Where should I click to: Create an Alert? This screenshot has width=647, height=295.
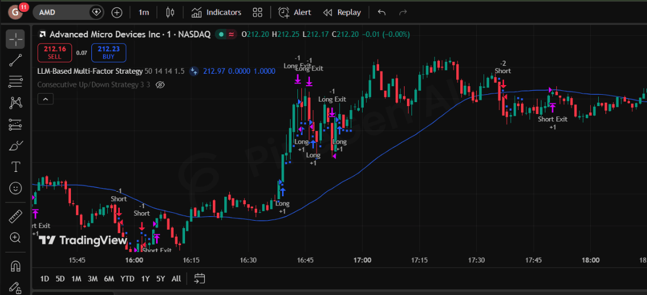coord(295,12)
